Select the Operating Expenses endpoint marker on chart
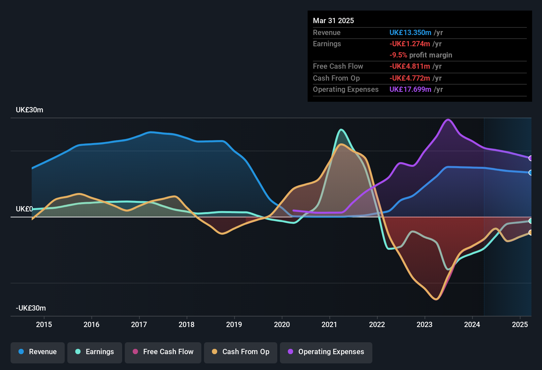Image resolution: width=542 pixels, height=370 pixels. click(530, 158)
